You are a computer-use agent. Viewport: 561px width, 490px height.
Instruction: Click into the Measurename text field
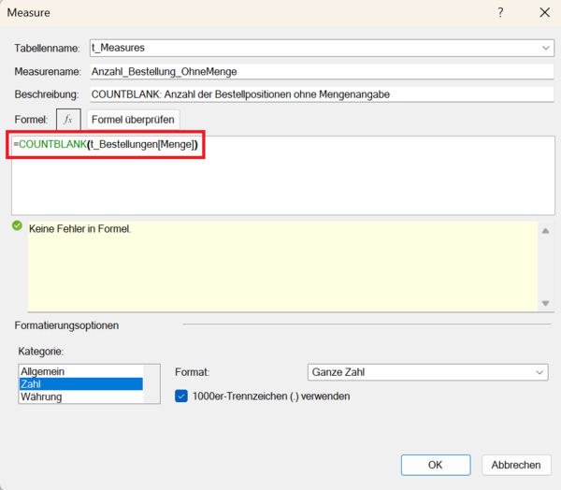point(321,71)
